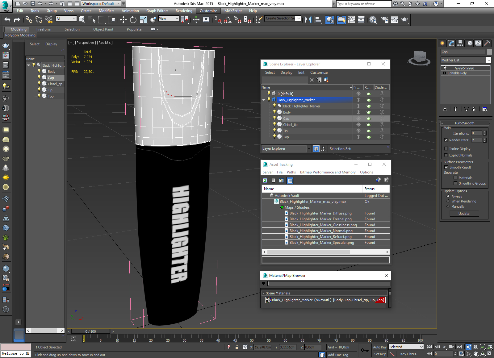Open Key Filters button
Image resolution: width=494 pixels, height=358 pixels.
coord(410,354)
